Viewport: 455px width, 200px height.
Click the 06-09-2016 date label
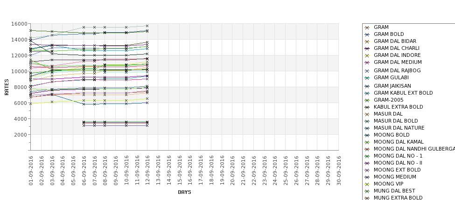84,171
